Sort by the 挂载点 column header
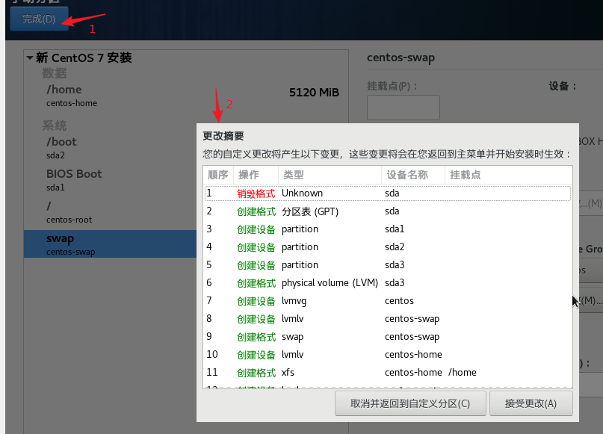 (x=508, y=175)
